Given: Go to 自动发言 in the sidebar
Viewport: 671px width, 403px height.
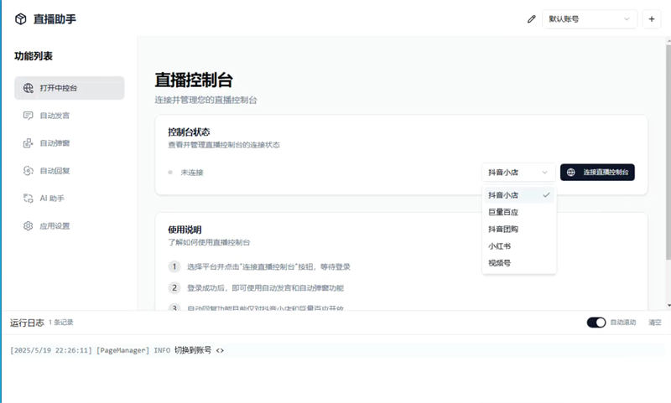Looking at the screenshot, I should [x=70, y=116].
